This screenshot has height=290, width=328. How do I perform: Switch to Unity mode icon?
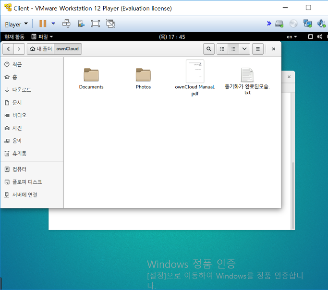click(x=110, y=24)
